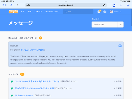This screenshot has height=99, width=132.
Task: Reload the scratch.mit.edu page
Action: [104, 5]
